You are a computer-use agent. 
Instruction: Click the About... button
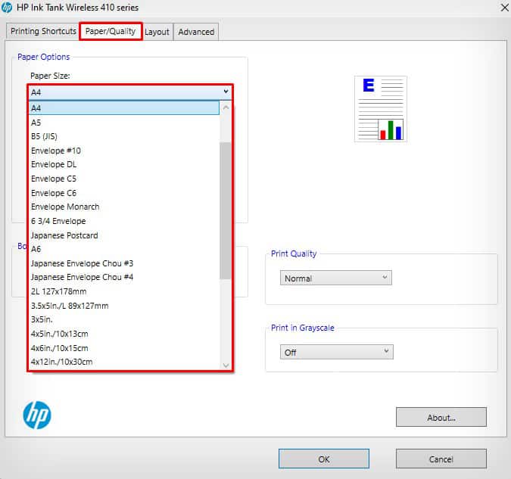(441, 417)
